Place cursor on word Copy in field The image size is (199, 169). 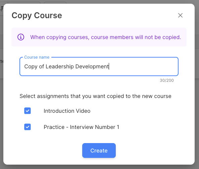tap(31, 67)
